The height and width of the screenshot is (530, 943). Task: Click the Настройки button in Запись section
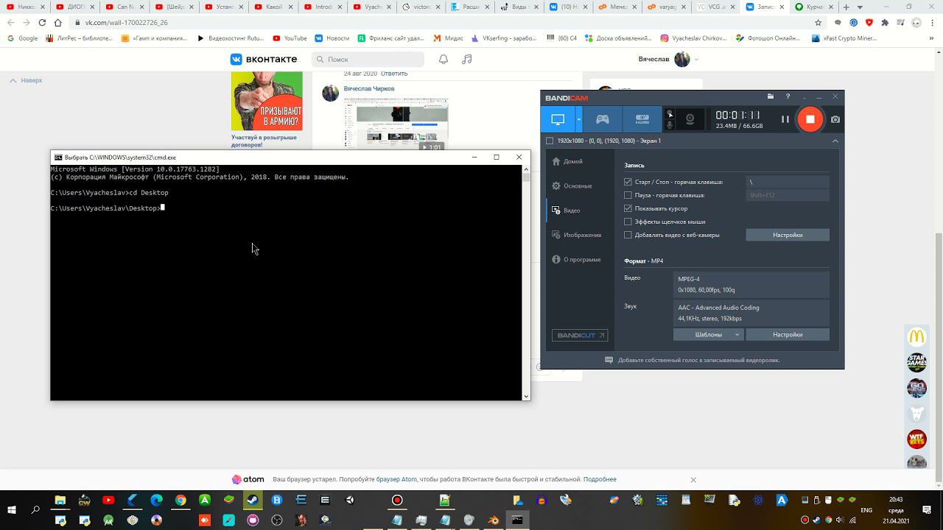coord(788,235)
